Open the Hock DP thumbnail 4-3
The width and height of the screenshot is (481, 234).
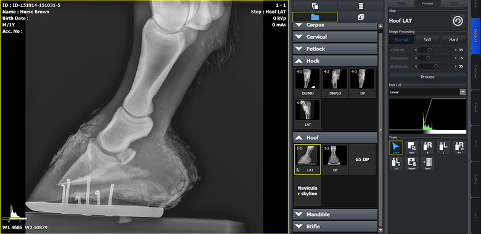[362, 83]
